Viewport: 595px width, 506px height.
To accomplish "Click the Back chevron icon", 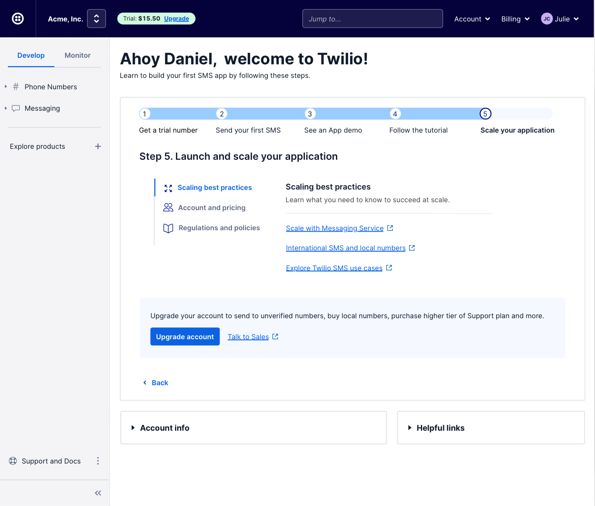I will click(145, 383).
